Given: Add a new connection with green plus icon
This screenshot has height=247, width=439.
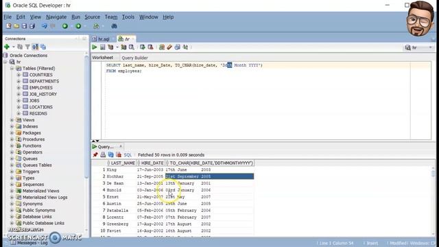Looking at the screenshot, I should pos(7,47).
